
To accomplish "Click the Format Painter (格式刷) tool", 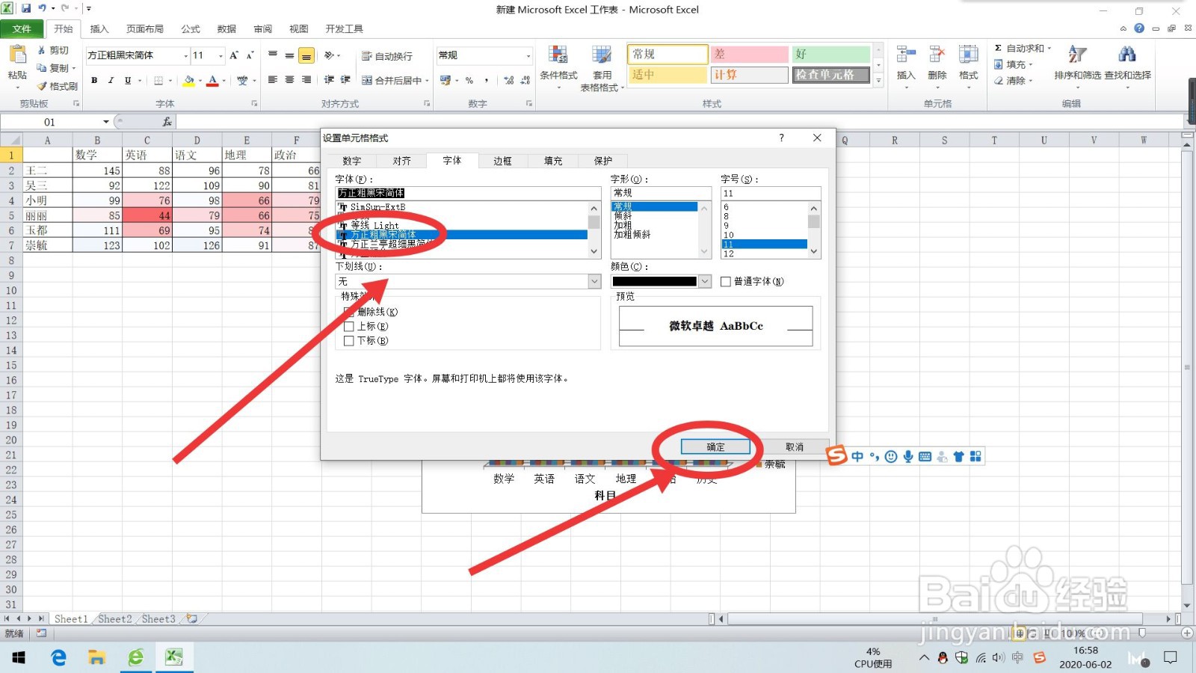I will (58, 86).
